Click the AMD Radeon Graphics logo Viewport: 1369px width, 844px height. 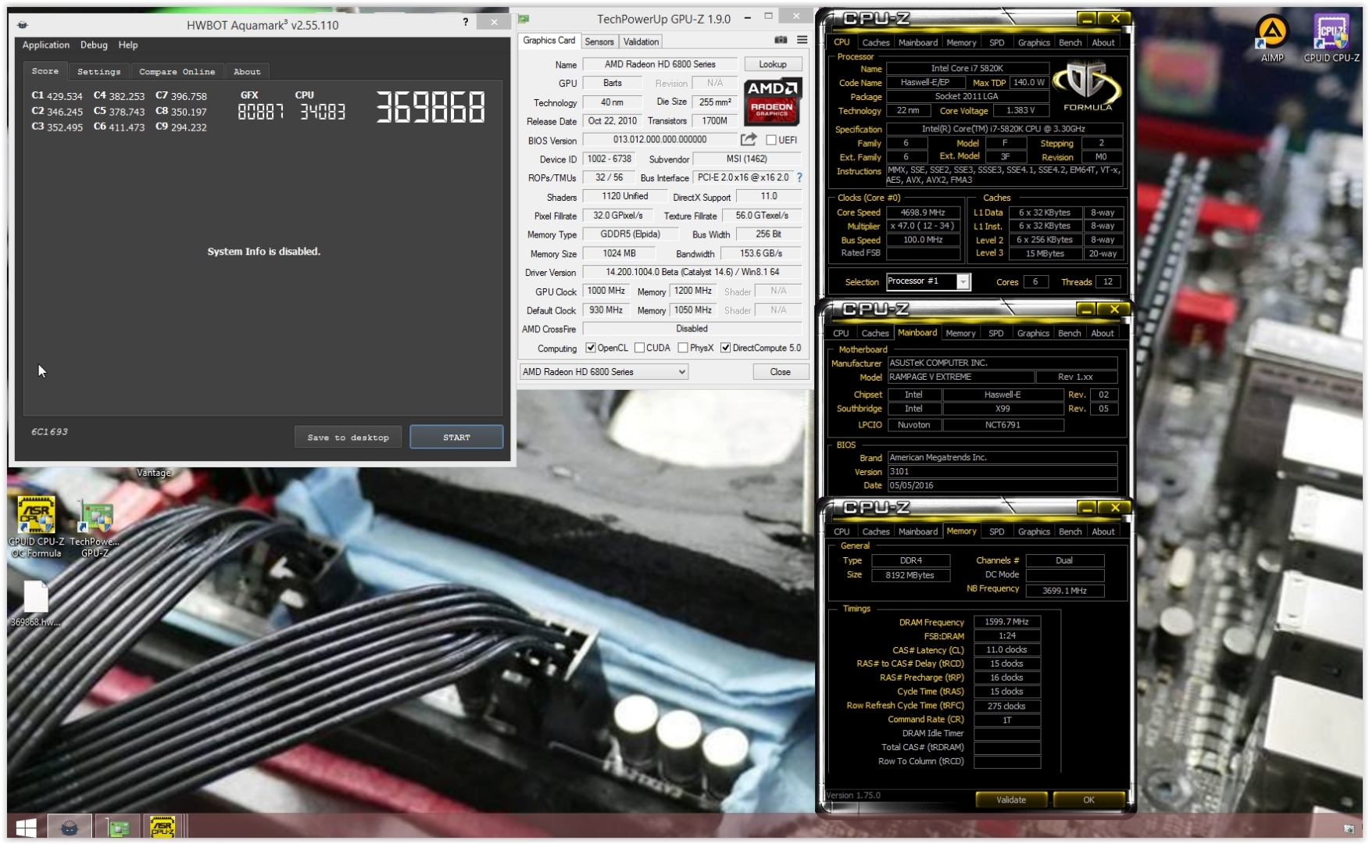[x=772, y=102]
